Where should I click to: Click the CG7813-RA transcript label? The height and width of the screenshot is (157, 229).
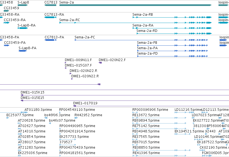(54, 15)
